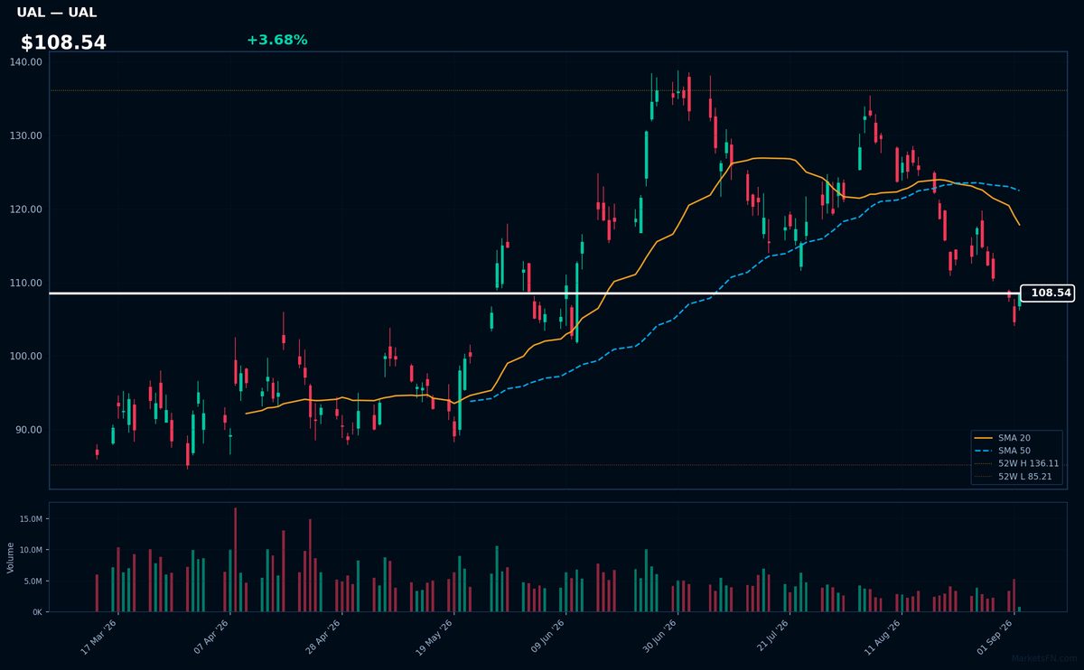The width and height of the screenshot is (1084, 670).
Task: Click the 19 May '26 date label
Action: (x=435, y=637)
